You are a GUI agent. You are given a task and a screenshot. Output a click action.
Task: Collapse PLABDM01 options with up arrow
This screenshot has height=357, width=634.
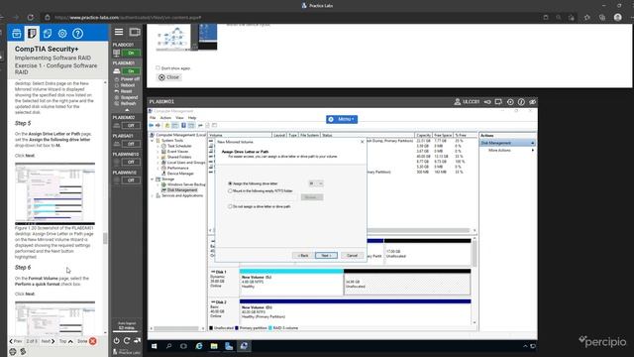point(127,110)
